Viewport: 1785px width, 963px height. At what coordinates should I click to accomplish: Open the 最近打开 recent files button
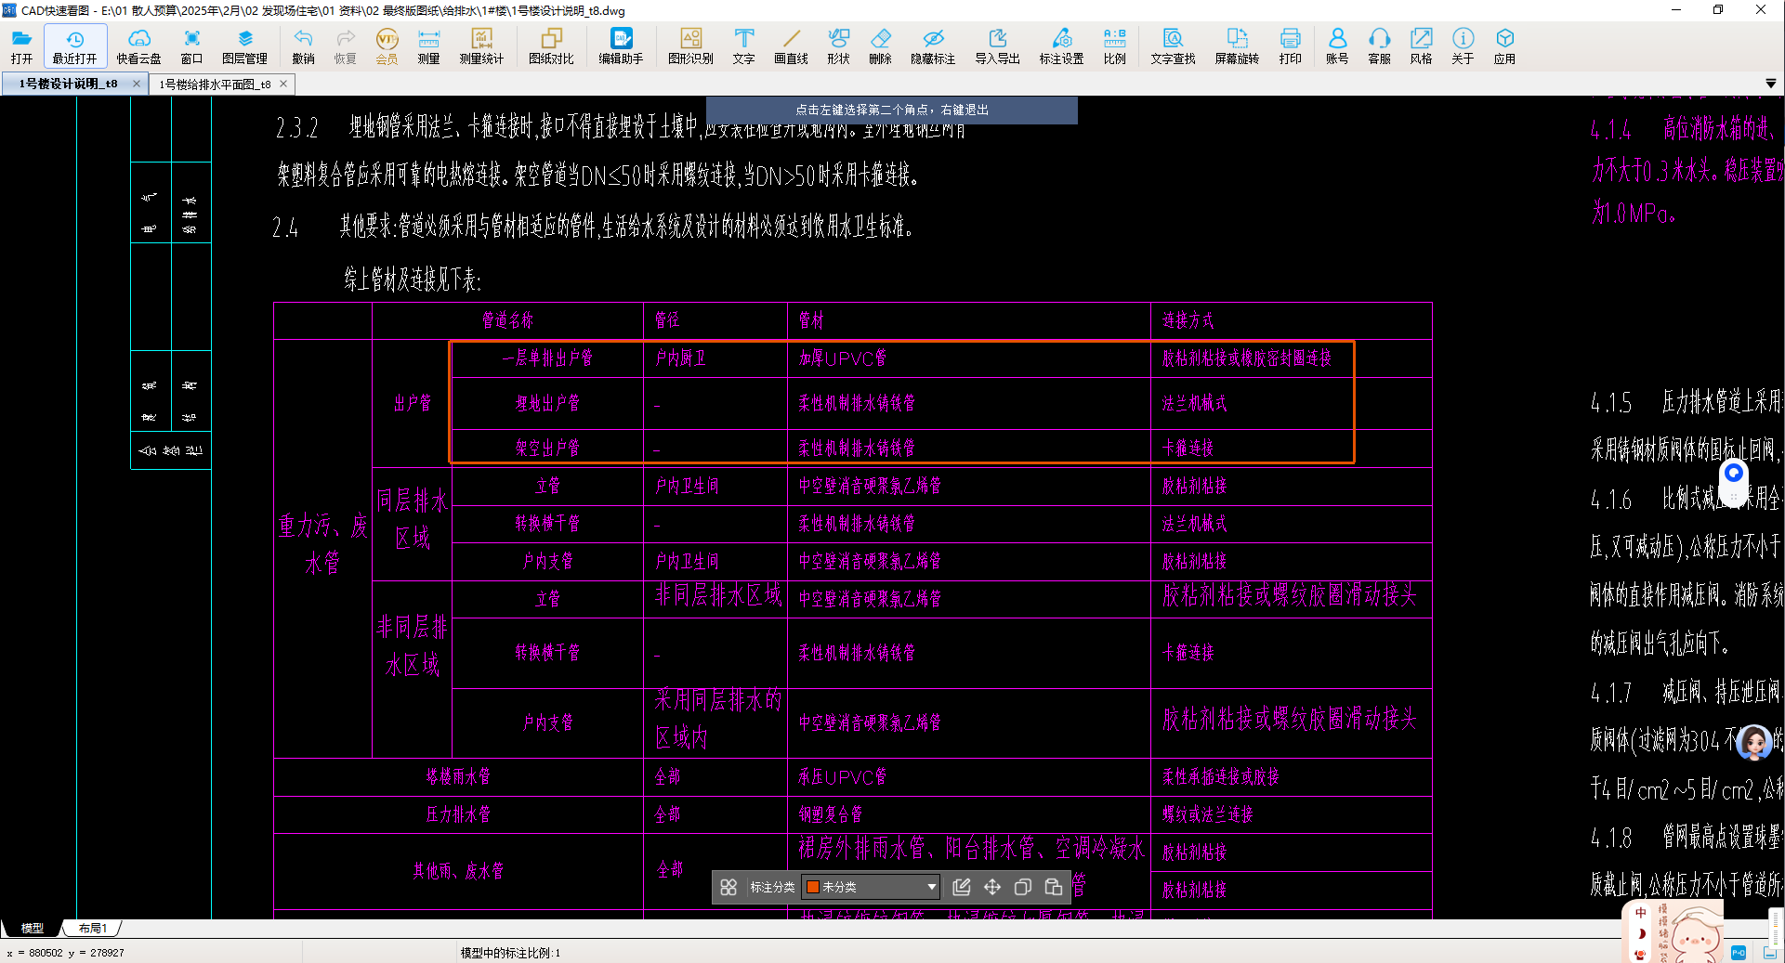(x=74, y=46)
